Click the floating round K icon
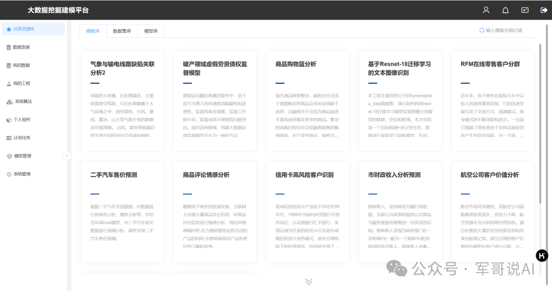 [542, 255]
